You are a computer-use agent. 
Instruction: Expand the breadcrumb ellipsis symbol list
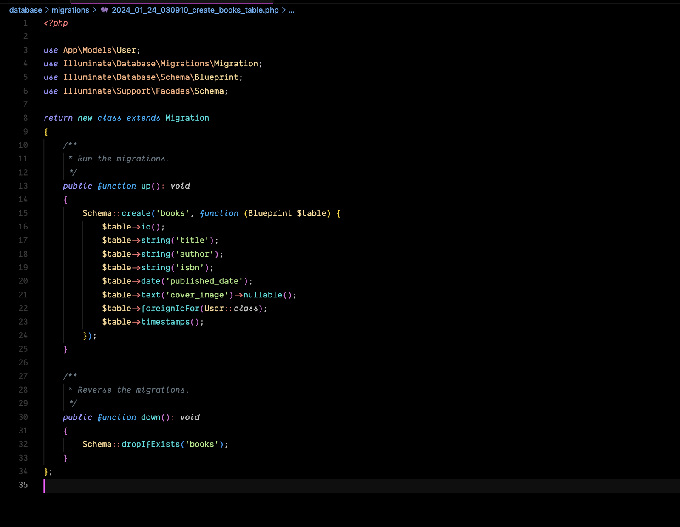click(291, 10)
